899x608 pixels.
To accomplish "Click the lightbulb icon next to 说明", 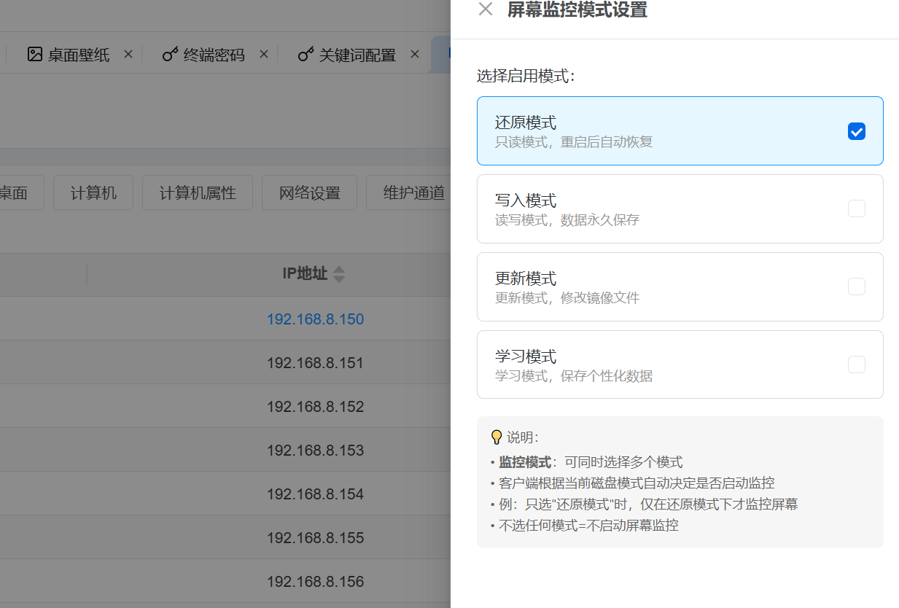I will (x=497, y=437).
